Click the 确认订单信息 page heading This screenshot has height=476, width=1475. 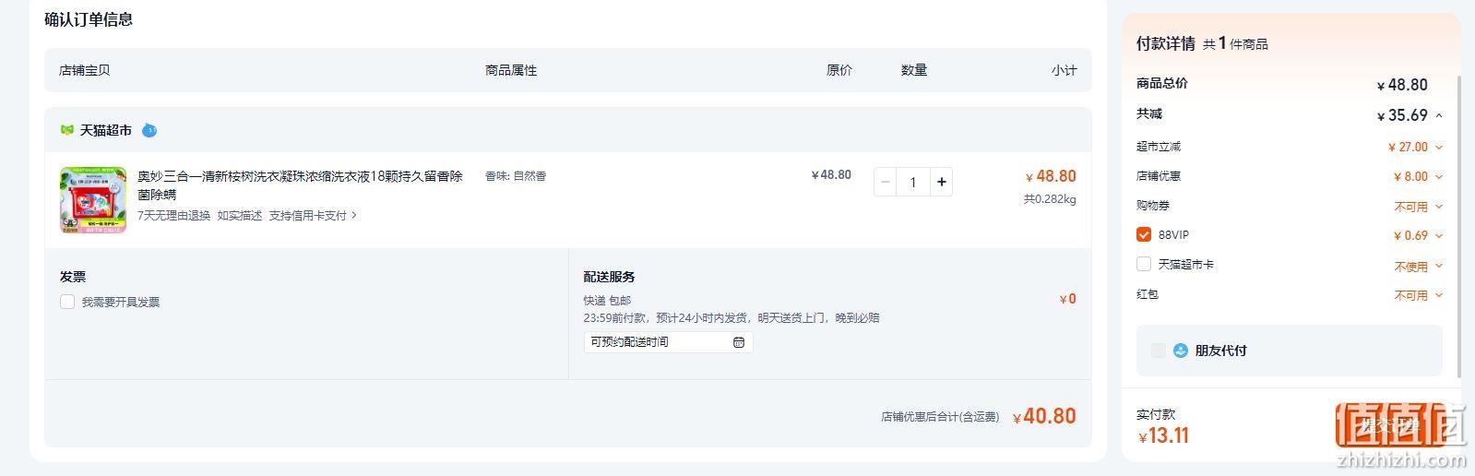[89, 19]
